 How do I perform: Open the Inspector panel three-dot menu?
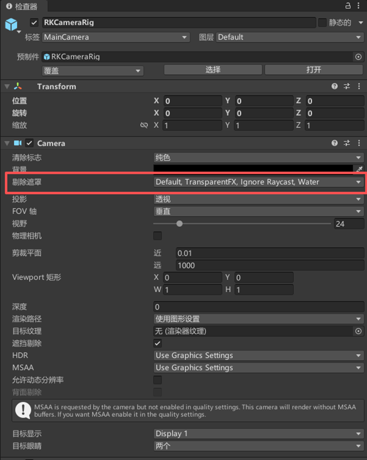359,6
